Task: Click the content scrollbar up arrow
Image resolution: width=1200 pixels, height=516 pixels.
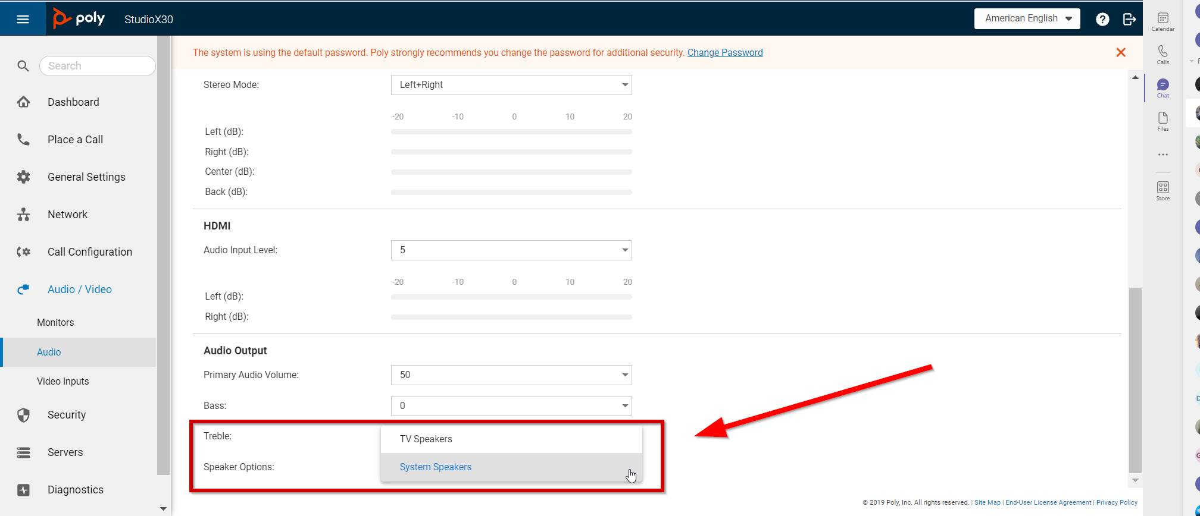Action: (1135, 77)
